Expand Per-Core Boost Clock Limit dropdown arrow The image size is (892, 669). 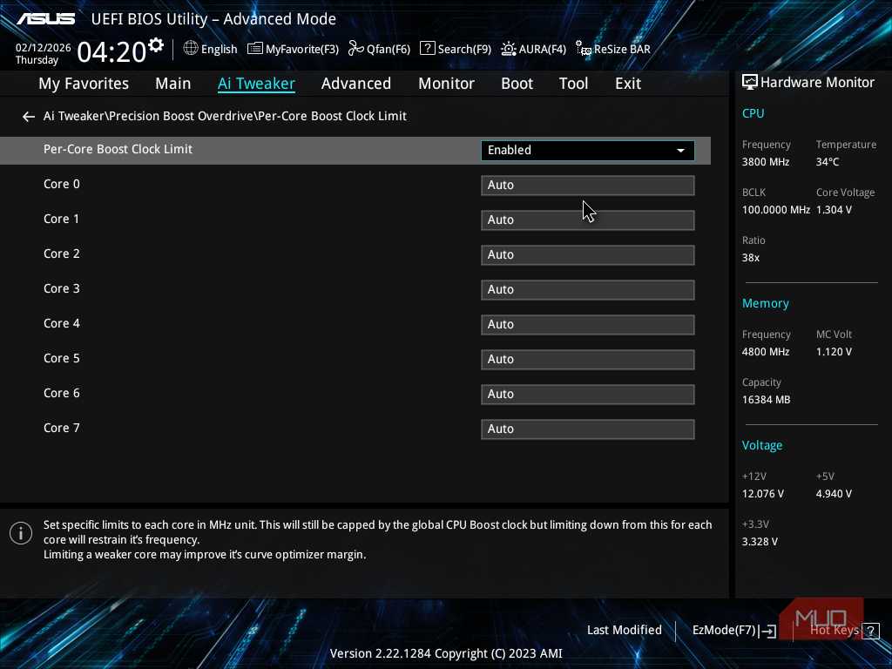pos(680,151)
